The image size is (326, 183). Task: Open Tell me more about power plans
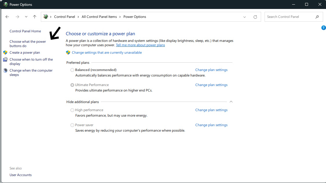140,45
